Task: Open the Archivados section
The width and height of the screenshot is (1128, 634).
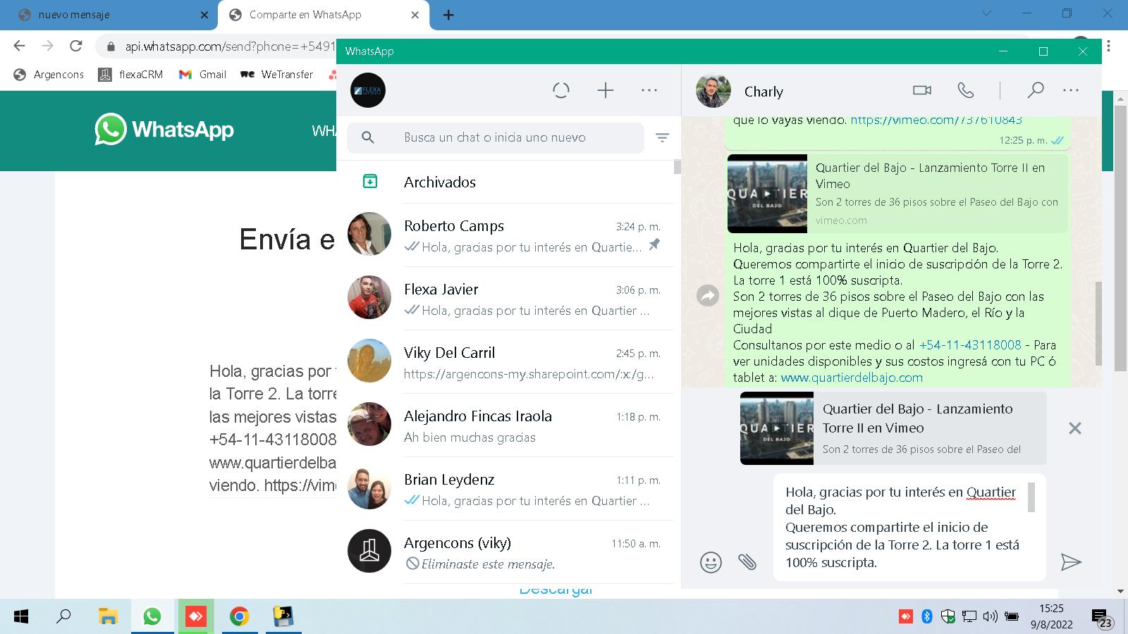Action: click(x=505, y=182)
